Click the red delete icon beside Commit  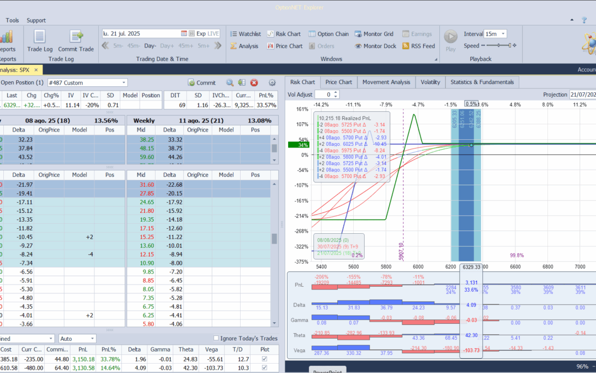click(254, 83)
